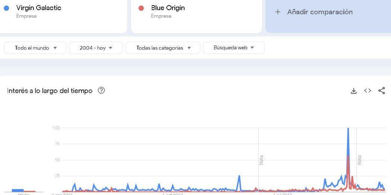Open the embed code icon
This screenshot has height=195, width=391.
pos(368,91)
